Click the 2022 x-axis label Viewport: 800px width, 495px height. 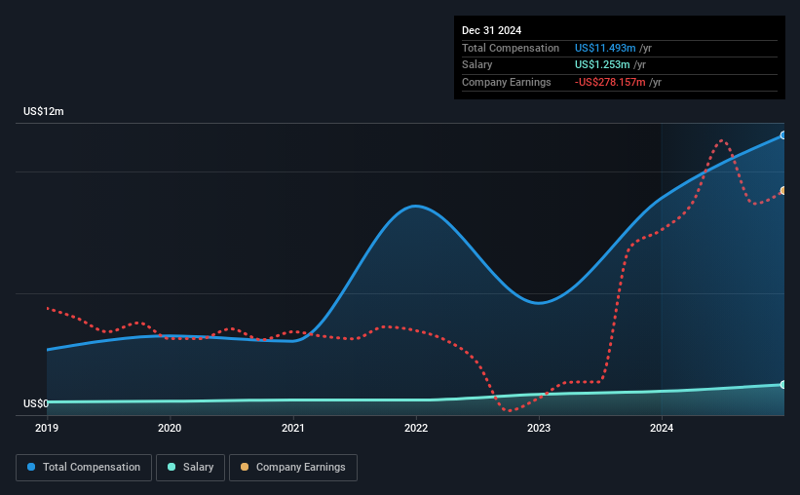416,428
